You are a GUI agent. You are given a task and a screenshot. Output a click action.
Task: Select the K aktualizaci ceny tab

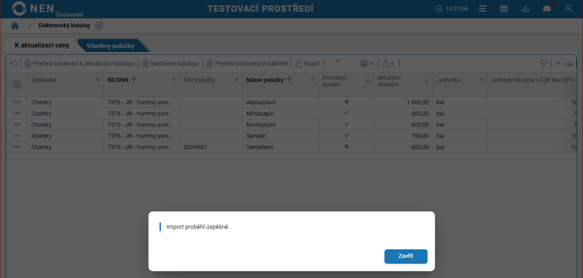[x=42, y=46]
